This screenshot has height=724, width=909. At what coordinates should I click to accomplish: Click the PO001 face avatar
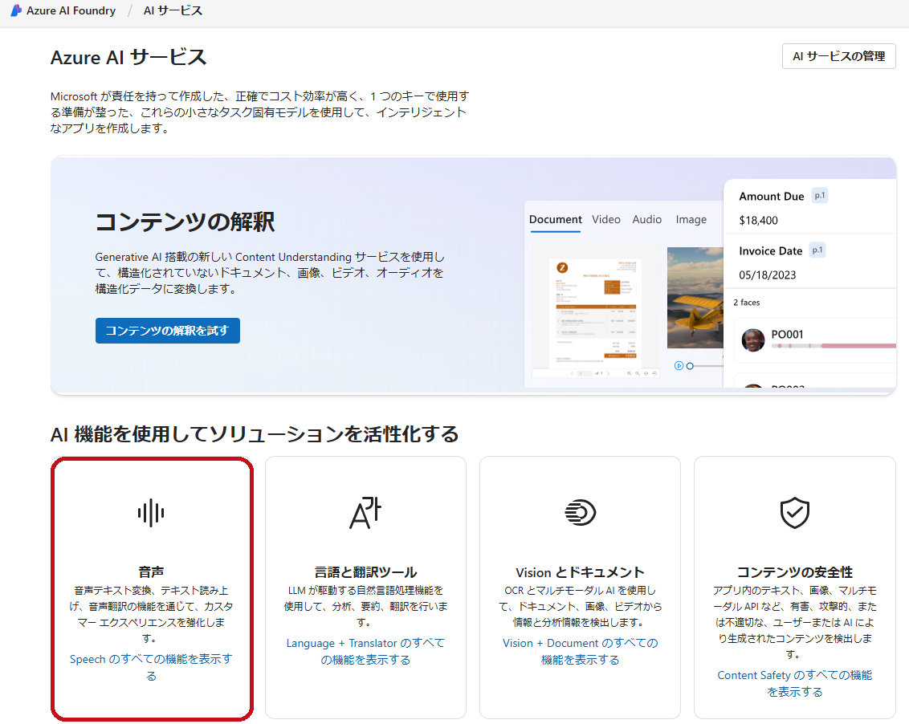click(x=753, y=340)
